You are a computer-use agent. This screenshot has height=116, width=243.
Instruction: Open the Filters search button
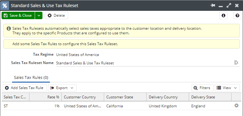[202, 88]
